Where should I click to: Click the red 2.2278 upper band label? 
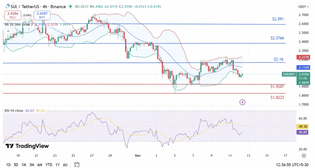(x=303, y=57)
